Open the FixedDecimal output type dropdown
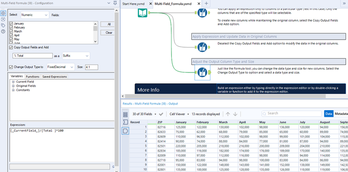The height and width of the screenshot is (172, 348). pyautogui.click(x=61, y=67)
